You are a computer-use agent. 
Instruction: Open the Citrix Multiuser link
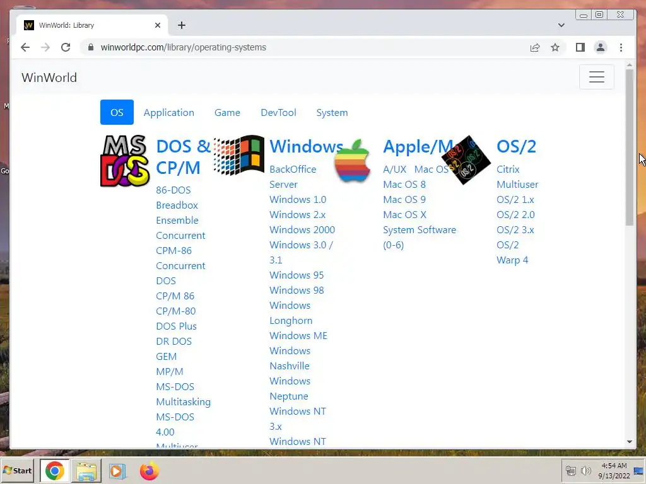517,177
